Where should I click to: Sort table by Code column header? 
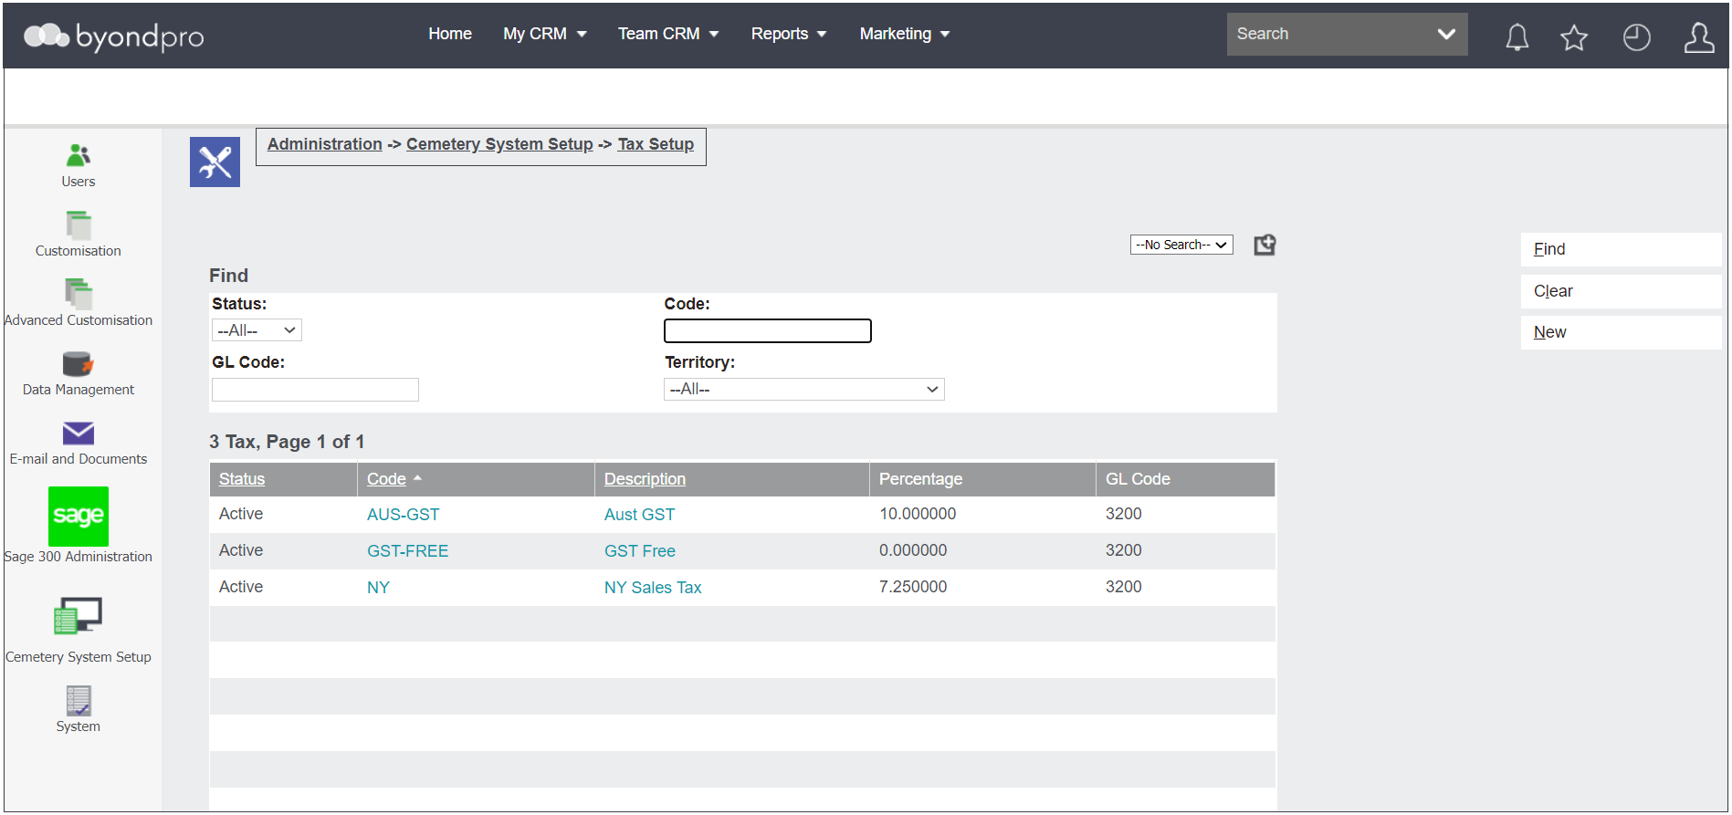pos(386,479)
